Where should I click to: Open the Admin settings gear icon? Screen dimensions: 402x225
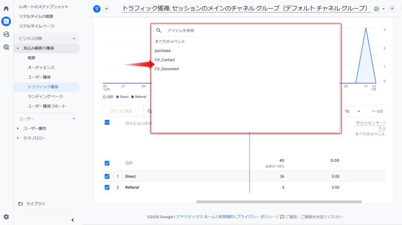[x=6, y=217]
